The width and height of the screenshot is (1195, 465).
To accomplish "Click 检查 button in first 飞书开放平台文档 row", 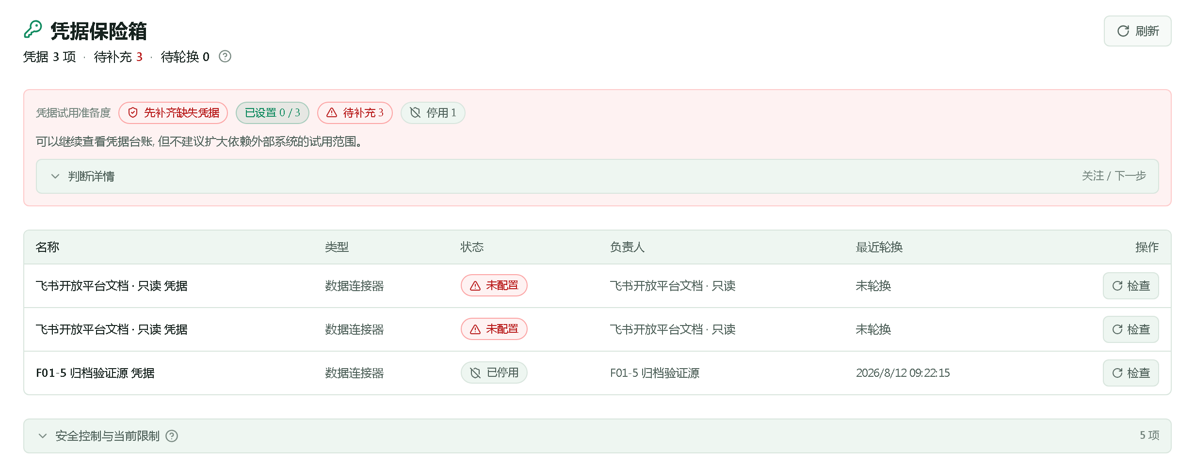I will [1131, 286].
